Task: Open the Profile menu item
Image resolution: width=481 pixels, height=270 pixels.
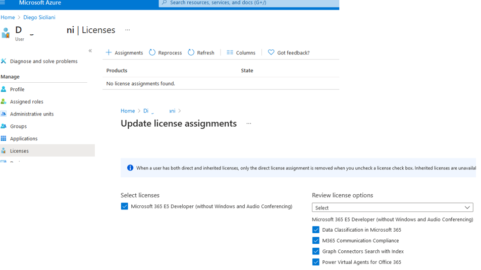Action: coord(17,89)
